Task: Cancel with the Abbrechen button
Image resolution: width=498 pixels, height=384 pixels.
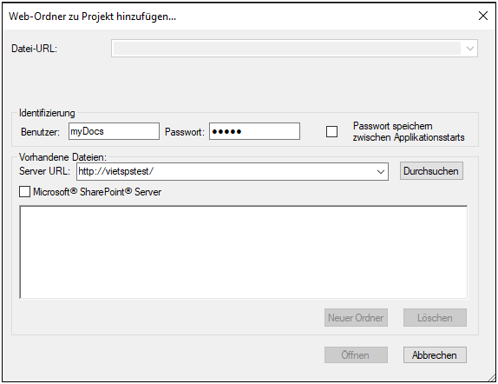Action: click(x=436, y=354)
